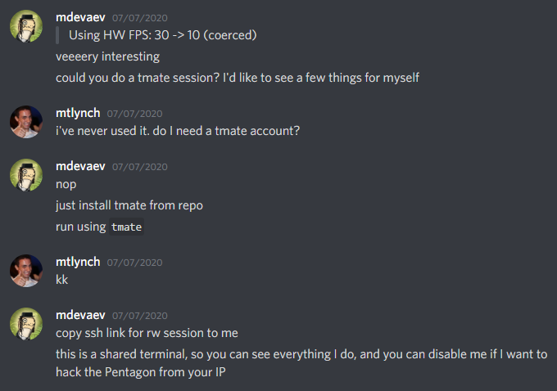Click the timestamp on the HW FPS message
Image resolution: width=557 pixels, height=391 pixels.
tap(140, 17)
